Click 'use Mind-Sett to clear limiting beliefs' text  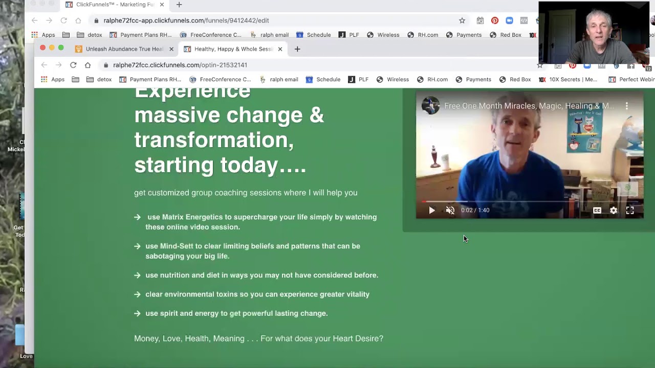coord(253,251)
